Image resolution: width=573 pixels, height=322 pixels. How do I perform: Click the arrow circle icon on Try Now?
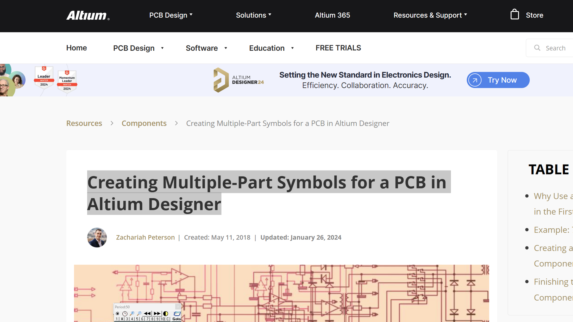click(475, 80)
